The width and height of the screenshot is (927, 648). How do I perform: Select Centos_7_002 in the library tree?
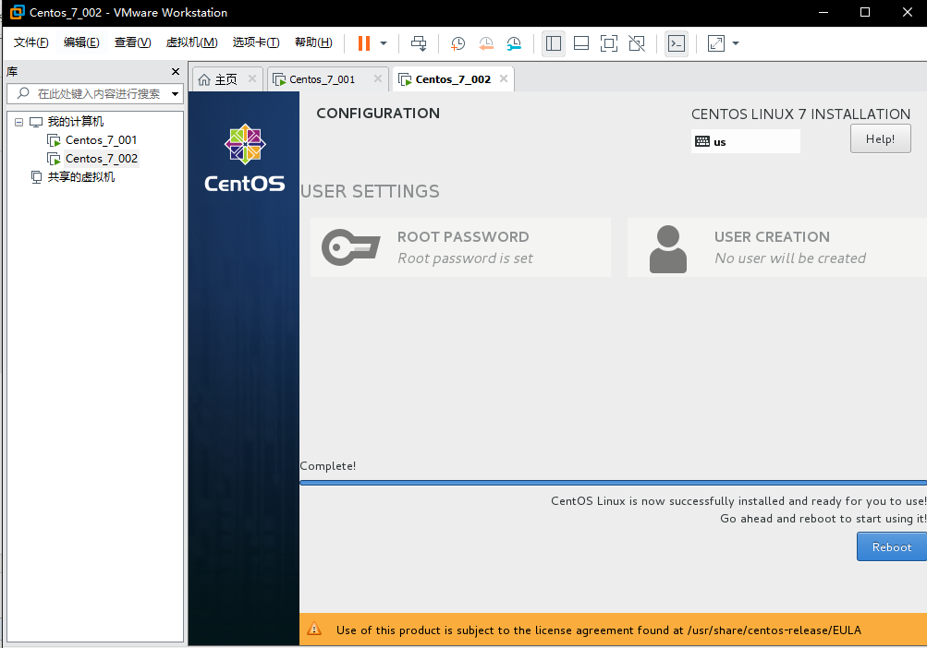[101, 159]
